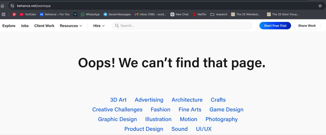Open the apps grid icon in bookmarks bar
Screen dimensions: 326x135
pyautogui.click(x=4, y=14)
